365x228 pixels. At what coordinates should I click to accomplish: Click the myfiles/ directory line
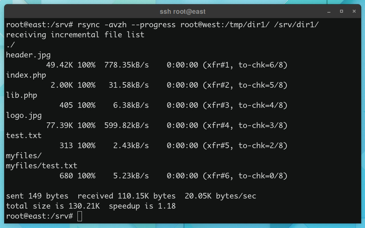coord(24,156)
